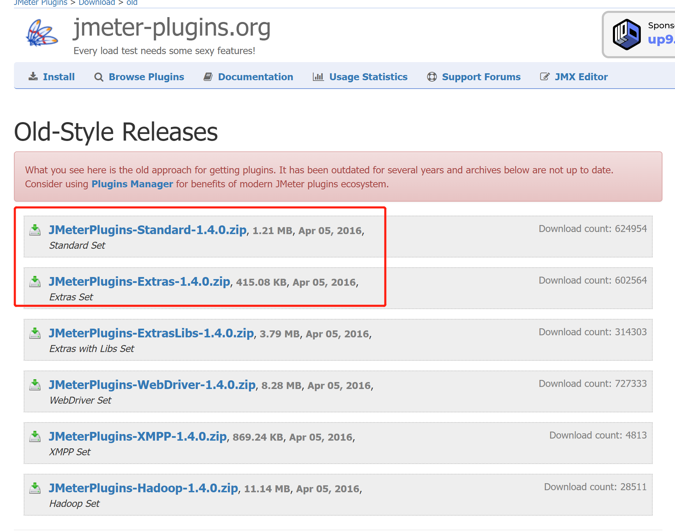Open the Usage Statistics menu item
Viewport: 675px width, 531px height.
point(368,77)
